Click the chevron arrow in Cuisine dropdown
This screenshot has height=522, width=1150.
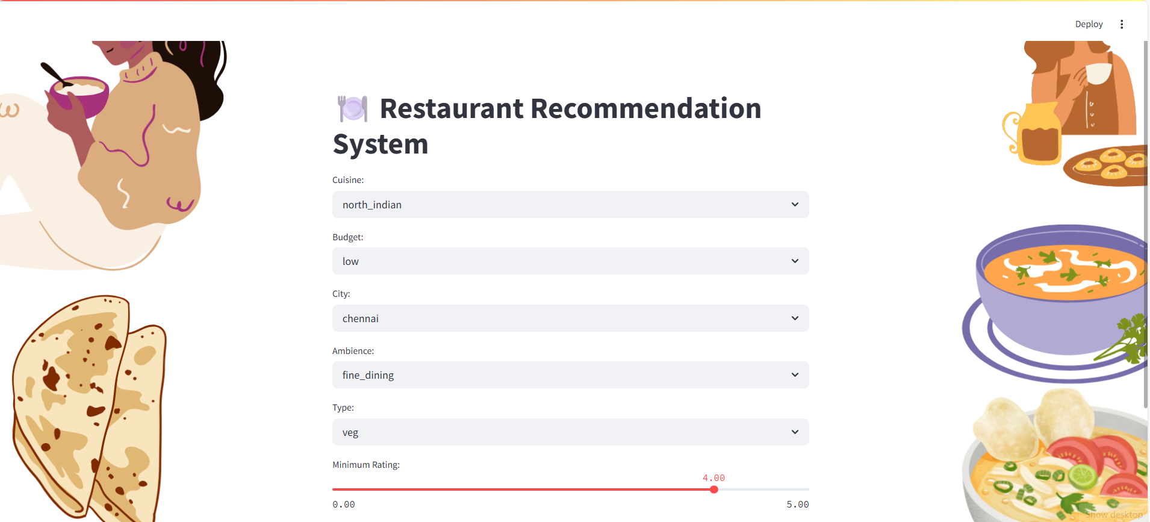pyautogui.click(x=795, y=205)
